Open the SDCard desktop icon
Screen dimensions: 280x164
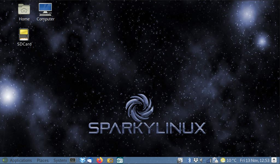point(24,37)
